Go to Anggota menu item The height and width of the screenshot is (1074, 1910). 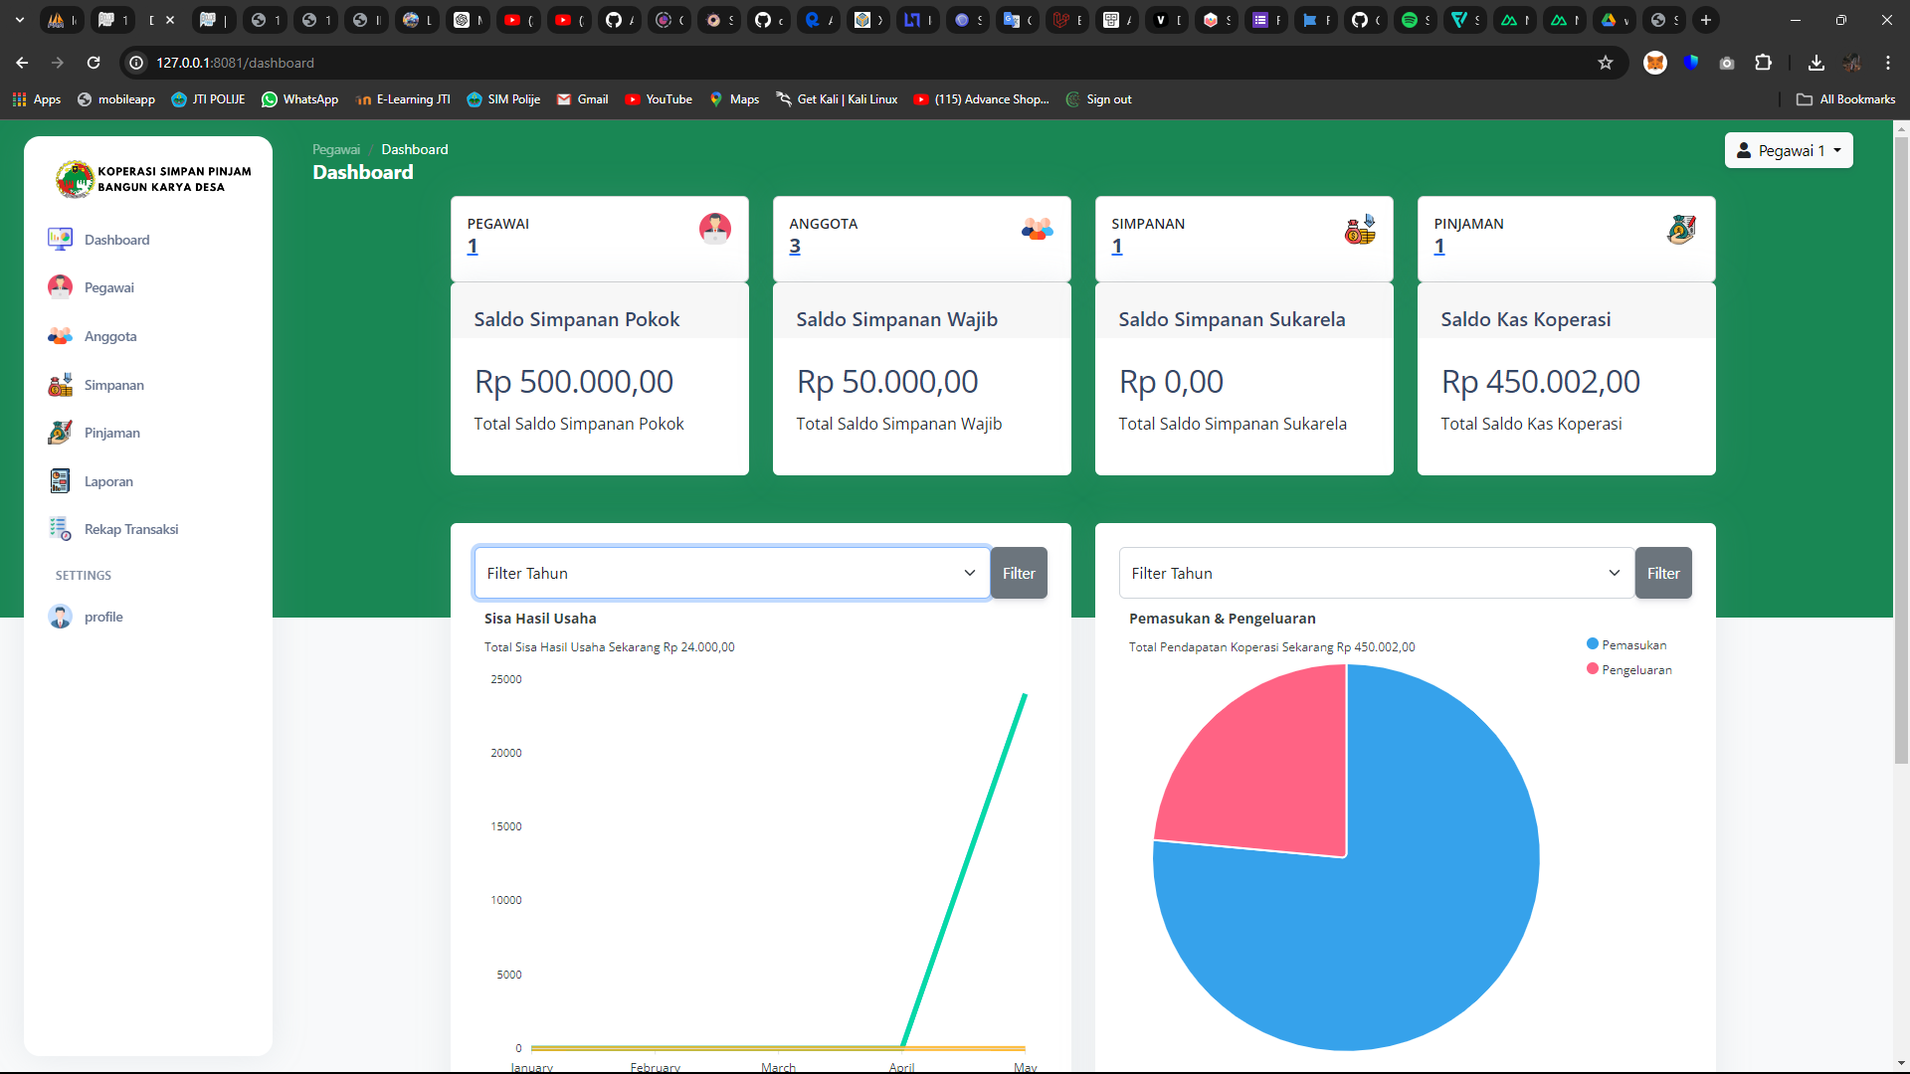tap(110, 336)
